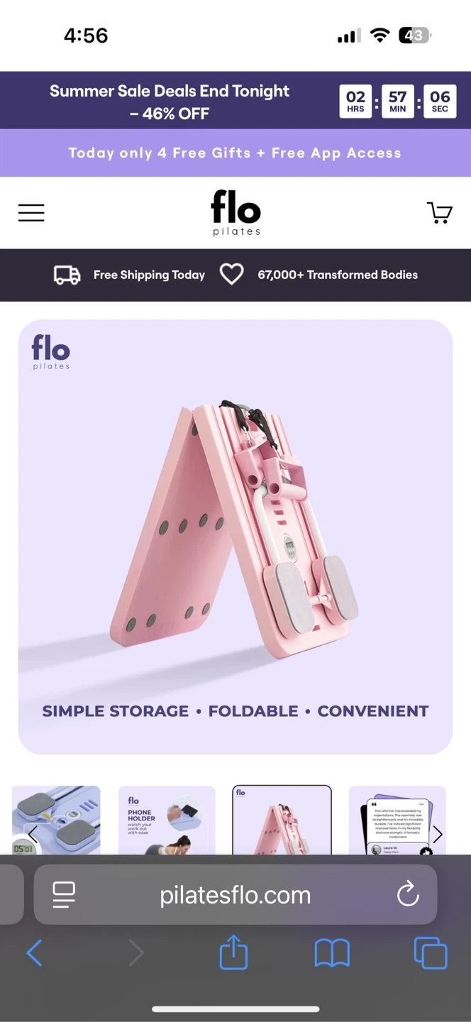Open Safari bookmarks book icon
Image resolution: width=471 pixels, height=1022 pixels.
[x=332, y=953]
